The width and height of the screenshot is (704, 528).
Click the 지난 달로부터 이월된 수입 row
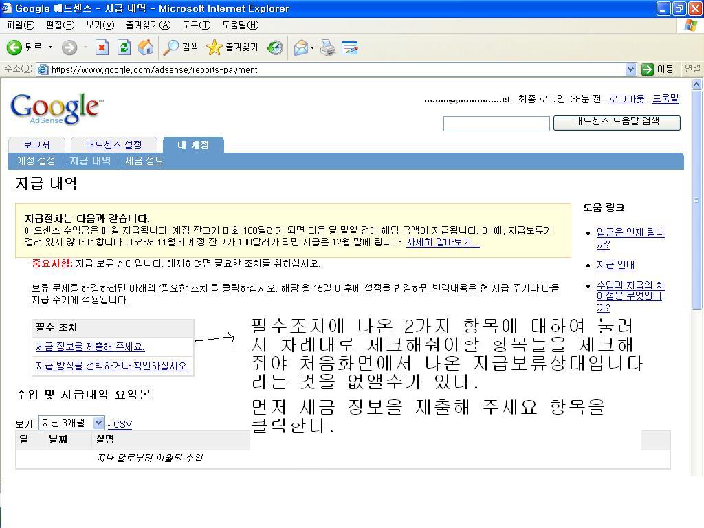[x=343, y=459]
